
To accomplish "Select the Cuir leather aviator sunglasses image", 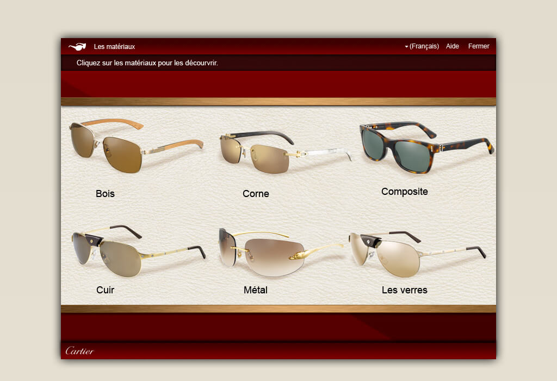I will 139,250.
